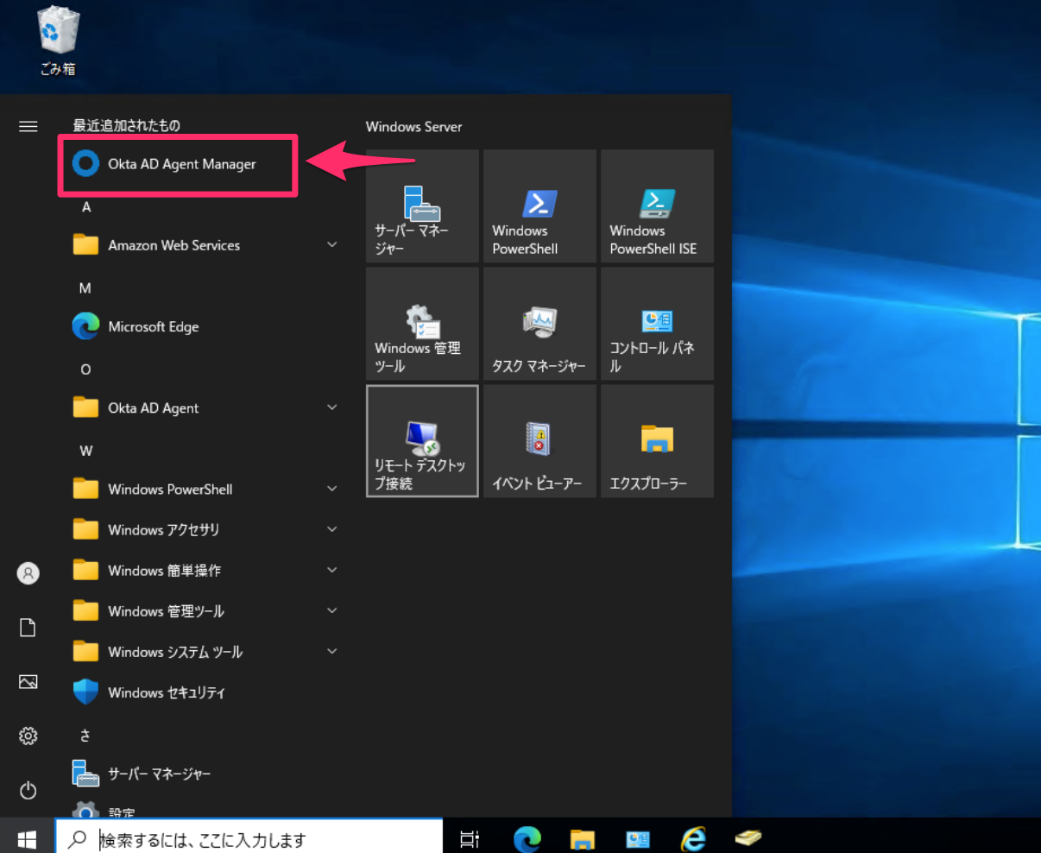
Task: Open Microsoft Edge from the app list
Action: click(153, 326)
